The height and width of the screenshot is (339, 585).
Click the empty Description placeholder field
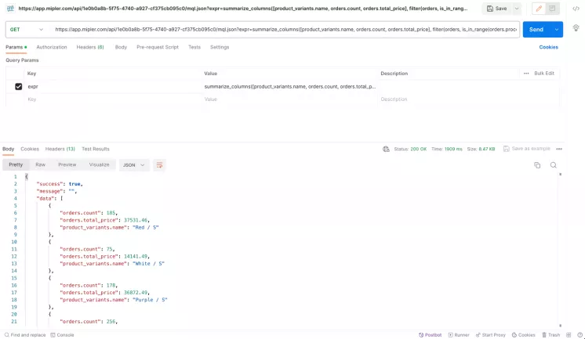[469, 99]
